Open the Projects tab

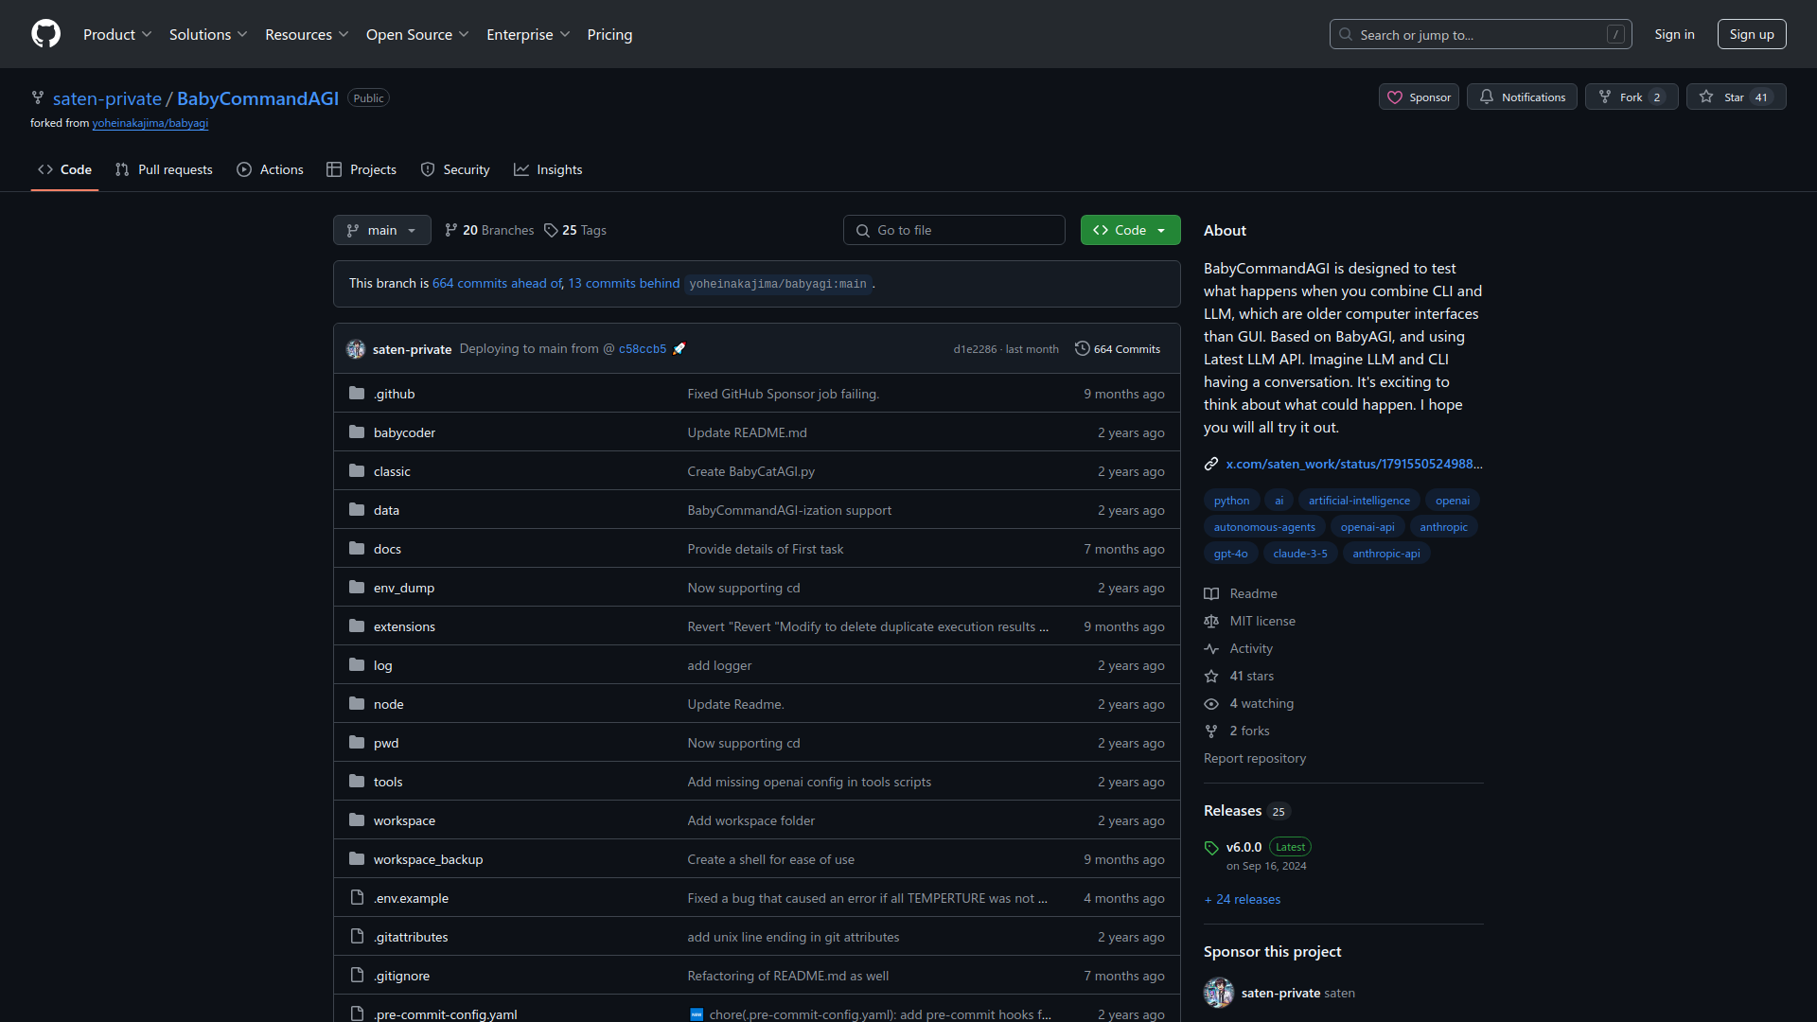362,169
